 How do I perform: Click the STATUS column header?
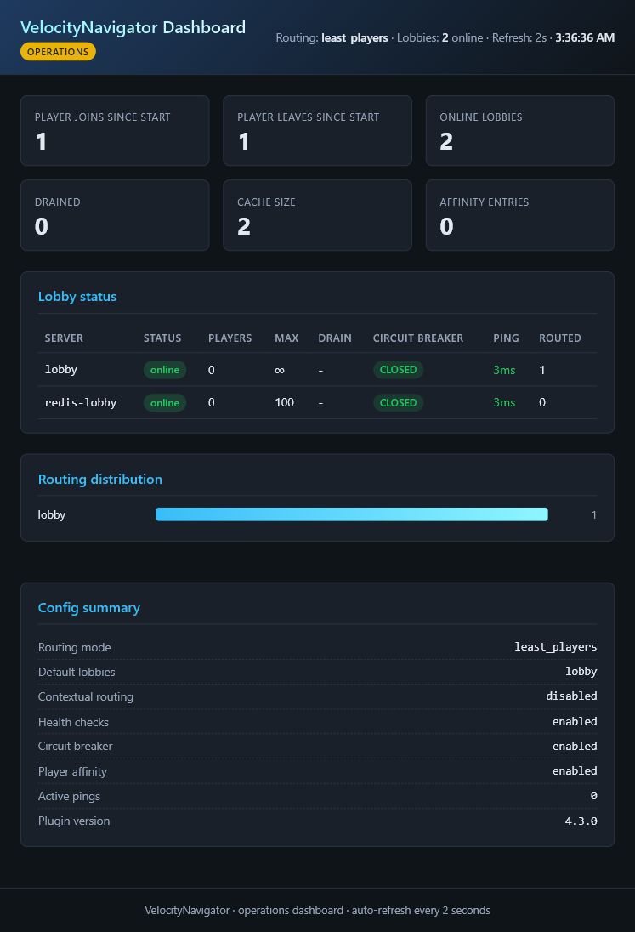tap(162, 338)
